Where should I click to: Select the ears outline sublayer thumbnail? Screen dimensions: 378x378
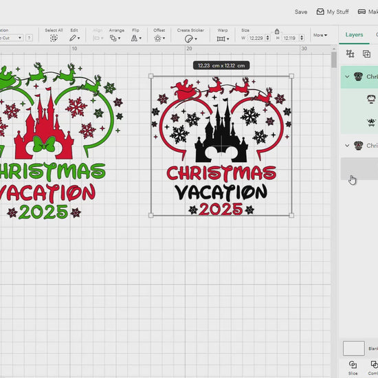[x=371, y=99]
